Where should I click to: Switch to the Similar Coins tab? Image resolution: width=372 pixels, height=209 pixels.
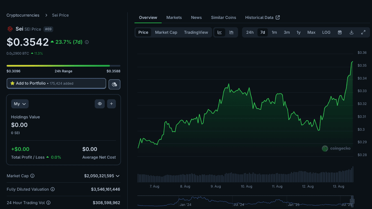point(223,17)
